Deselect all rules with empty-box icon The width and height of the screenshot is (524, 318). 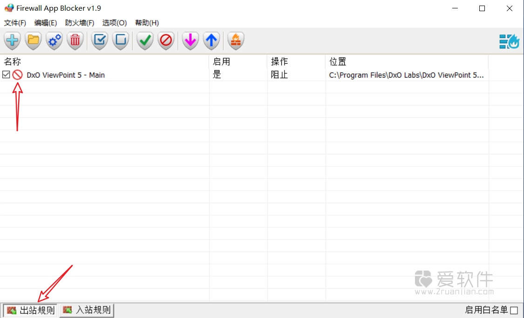click(120, 40)
